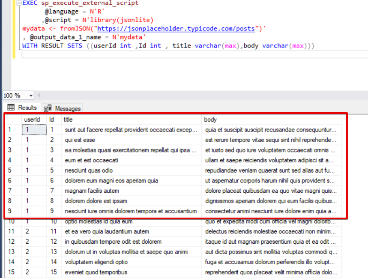Click body cell 'reprehenderit quos placeat velit'
This screenshot has height=278, width=368.
[271, 272]
